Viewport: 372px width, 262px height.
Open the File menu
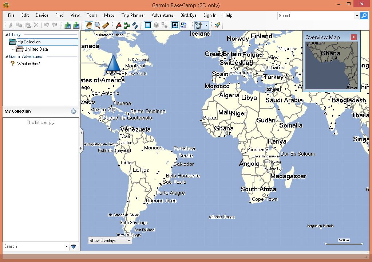pyautogui.click(x=11, y=15)
